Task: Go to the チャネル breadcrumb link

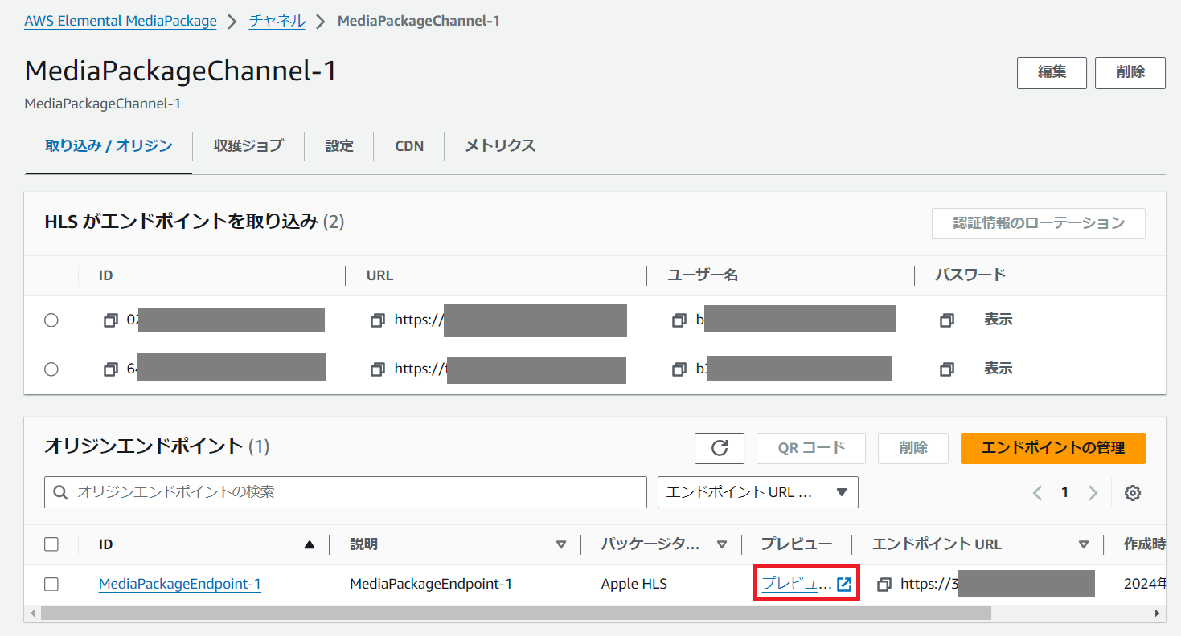Action: point(277,21)
